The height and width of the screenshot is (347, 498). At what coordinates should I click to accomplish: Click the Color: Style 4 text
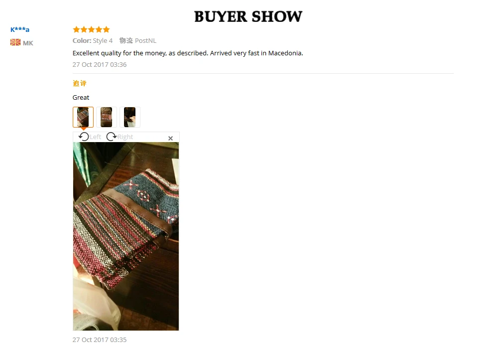[93, 41]
